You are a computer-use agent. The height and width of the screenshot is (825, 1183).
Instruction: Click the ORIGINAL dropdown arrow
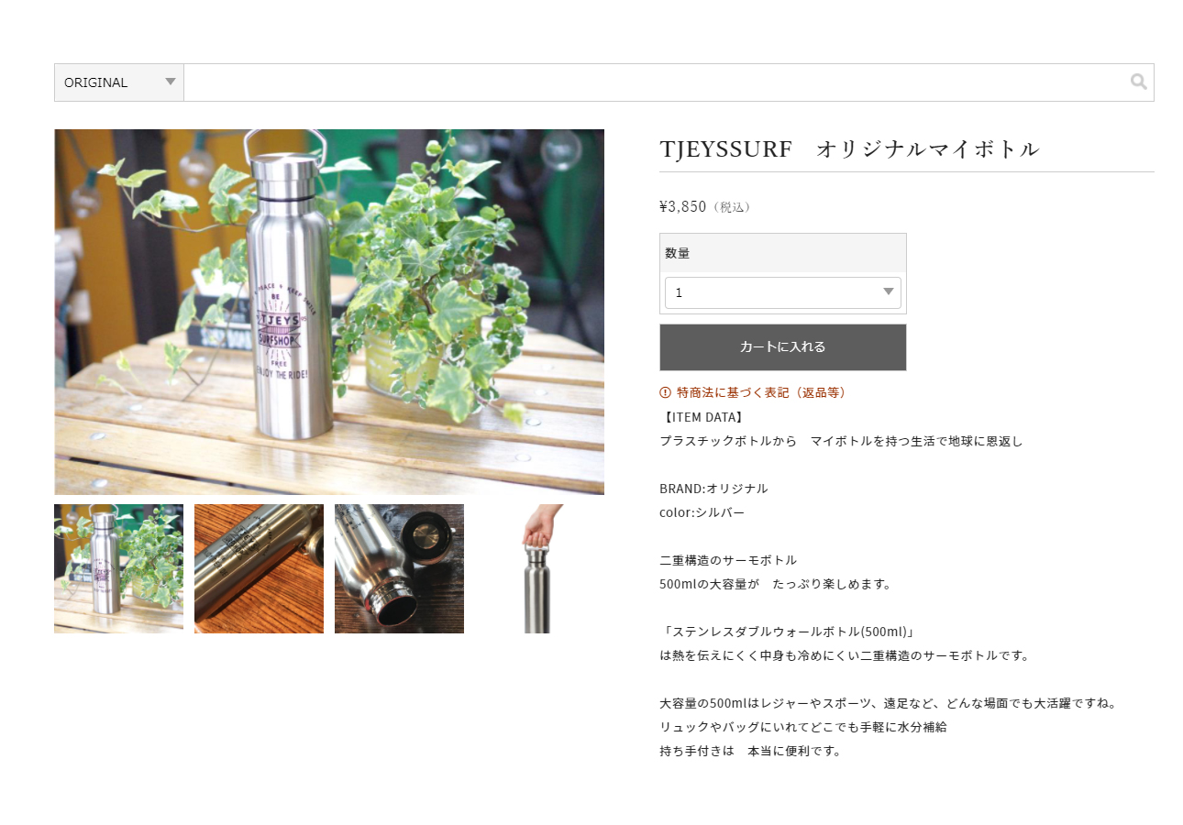(171, 82)
